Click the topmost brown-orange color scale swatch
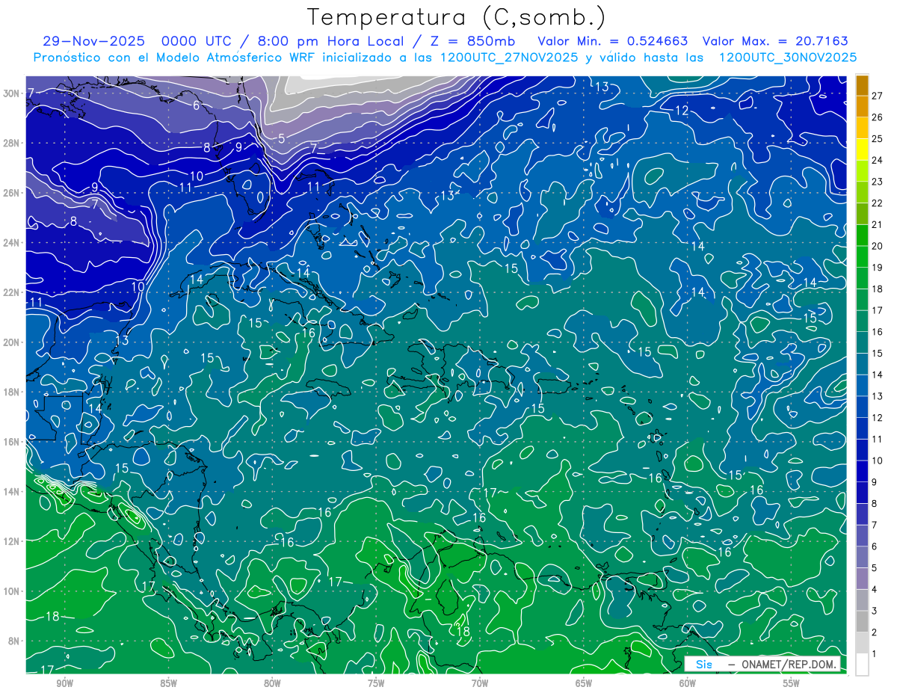This screenshot has height=693, width=897. pos(863,85)
